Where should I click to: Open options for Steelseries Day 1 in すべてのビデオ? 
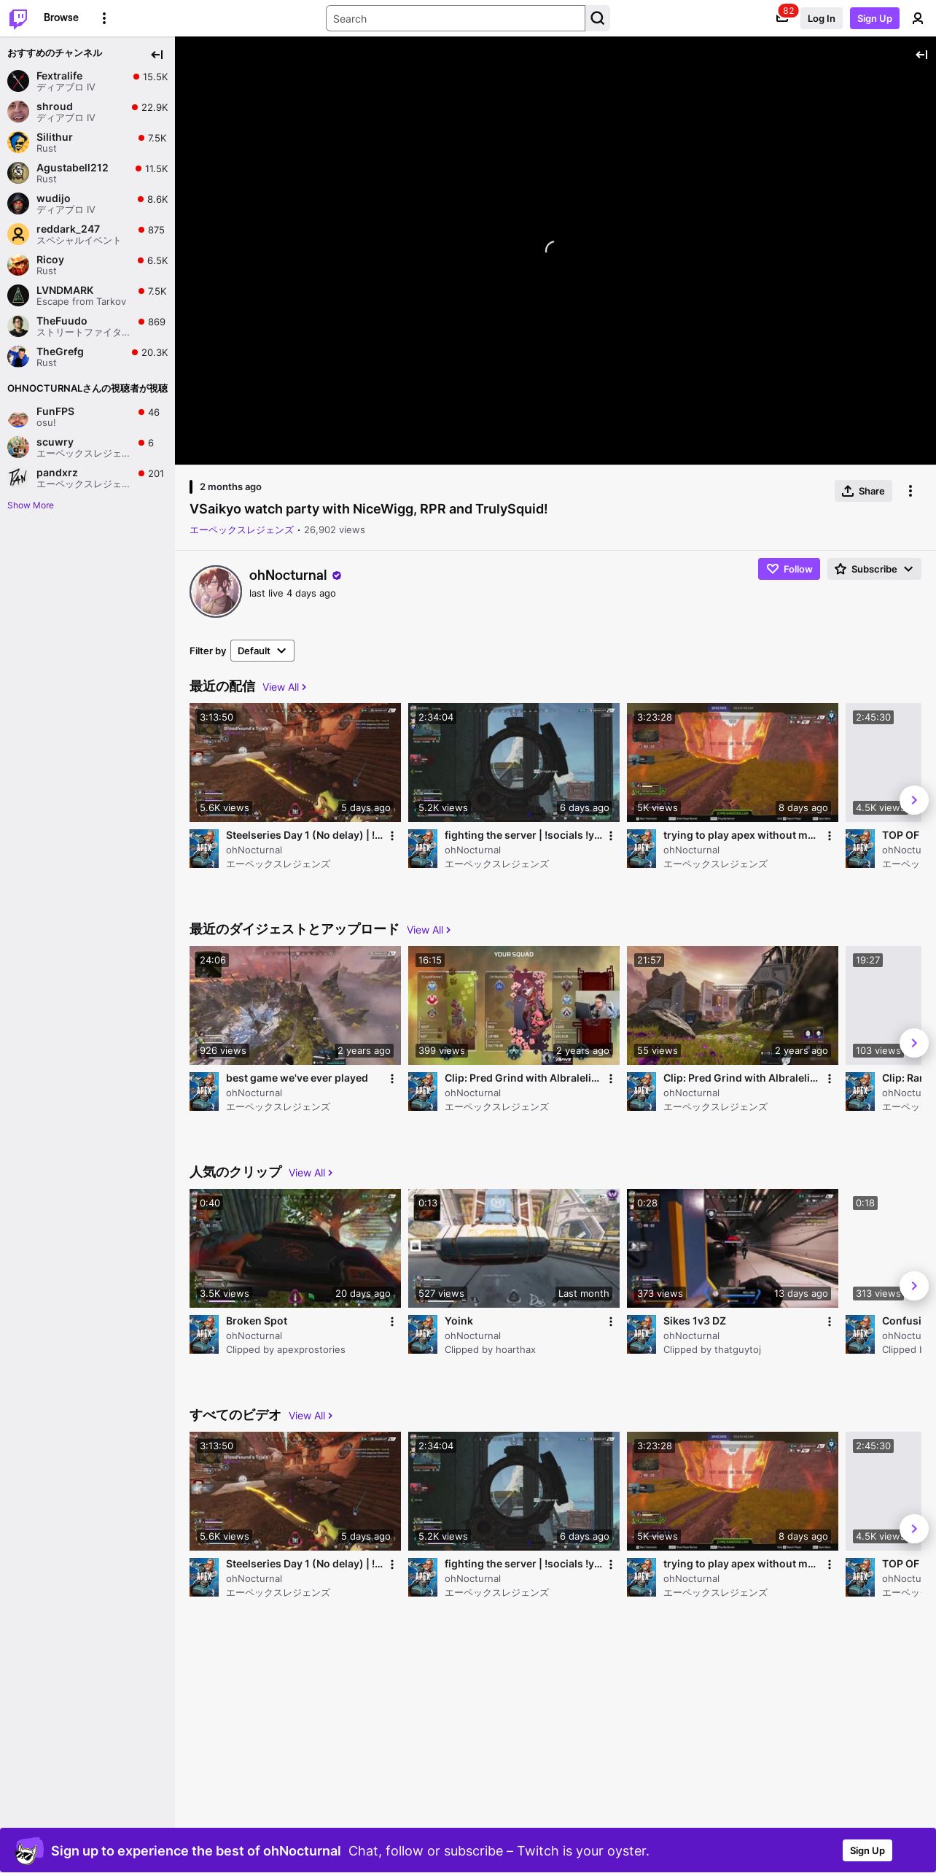392,1564
